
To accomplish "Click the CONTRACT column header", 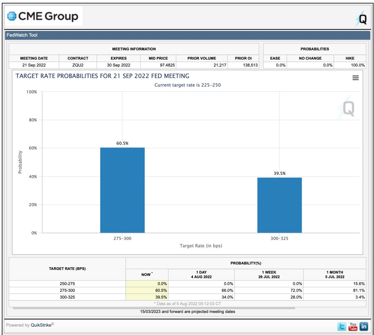I will 78,58.
